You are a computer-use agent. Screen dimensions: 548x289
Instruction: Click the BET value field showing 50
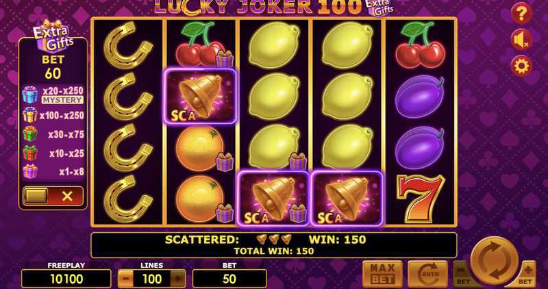pos(229,279)
